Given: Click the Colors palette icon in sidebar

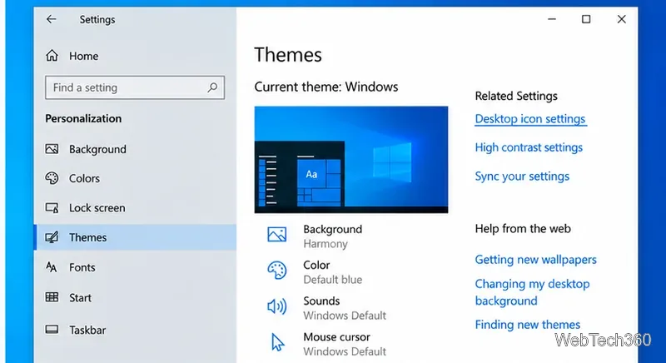Looking at the screenshot, I should tap(52, 178).
